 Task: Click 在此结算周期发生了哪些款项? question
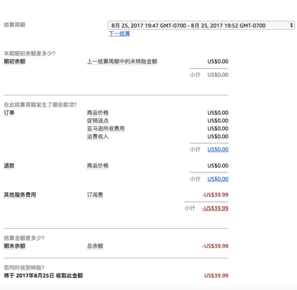point(41,105)
